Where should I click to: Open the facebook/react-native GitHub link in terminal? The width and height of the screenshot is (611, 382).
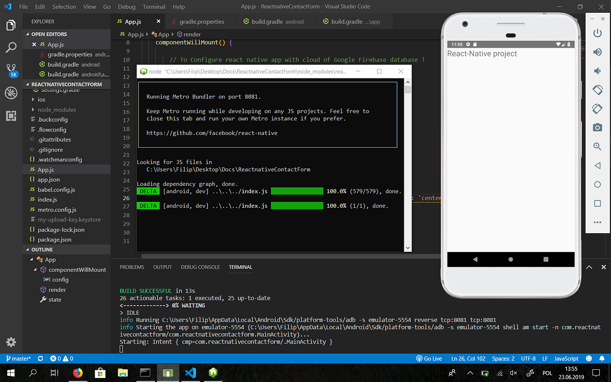click(x=212, y=132)
